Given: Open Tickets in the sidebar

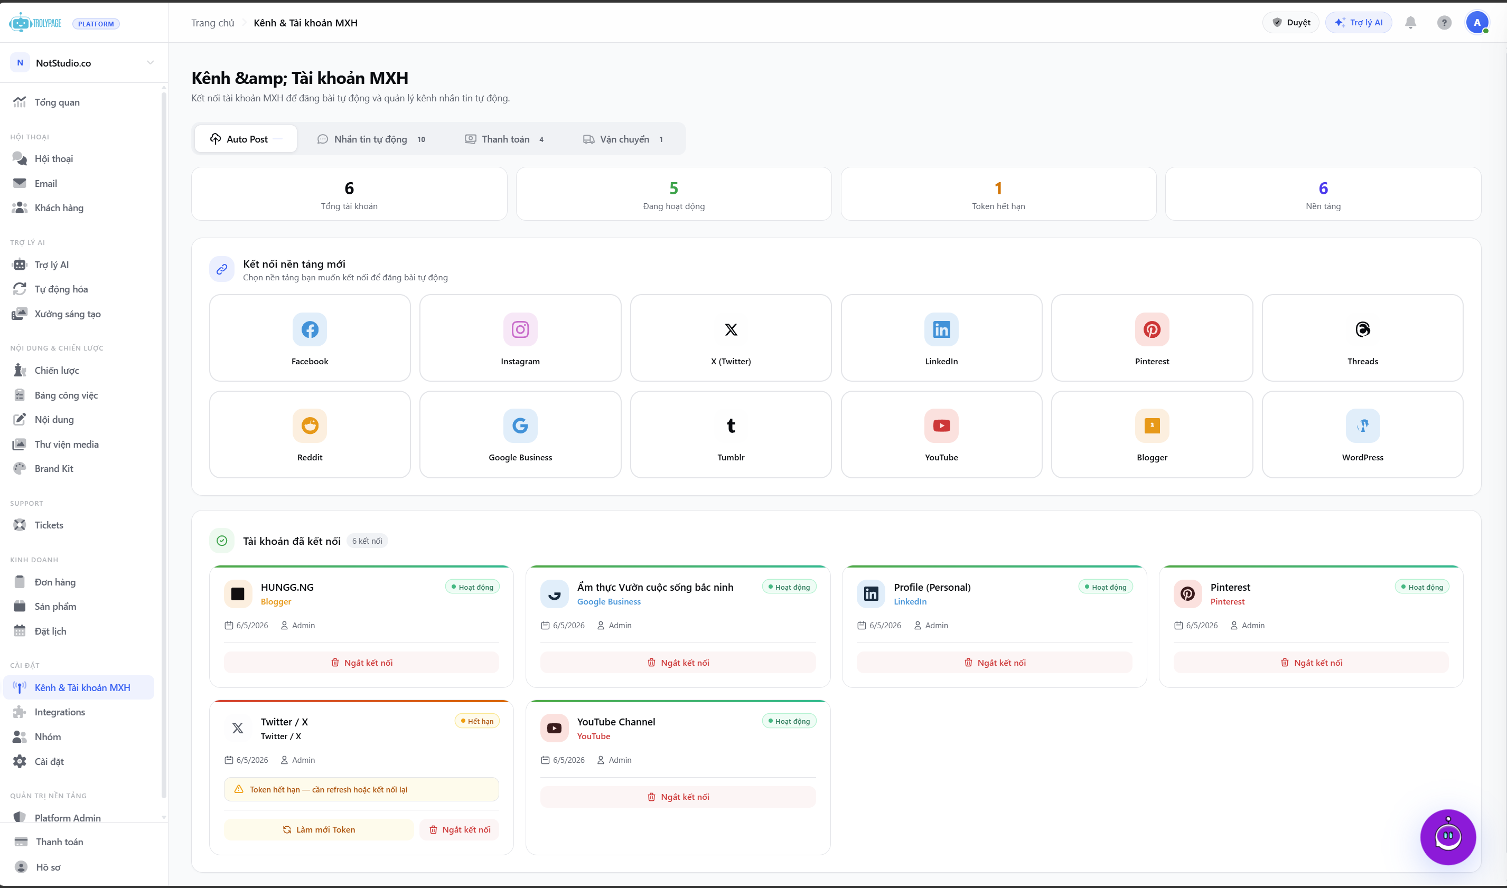Looking at the screenshot, I should click(x=79, y=525).
